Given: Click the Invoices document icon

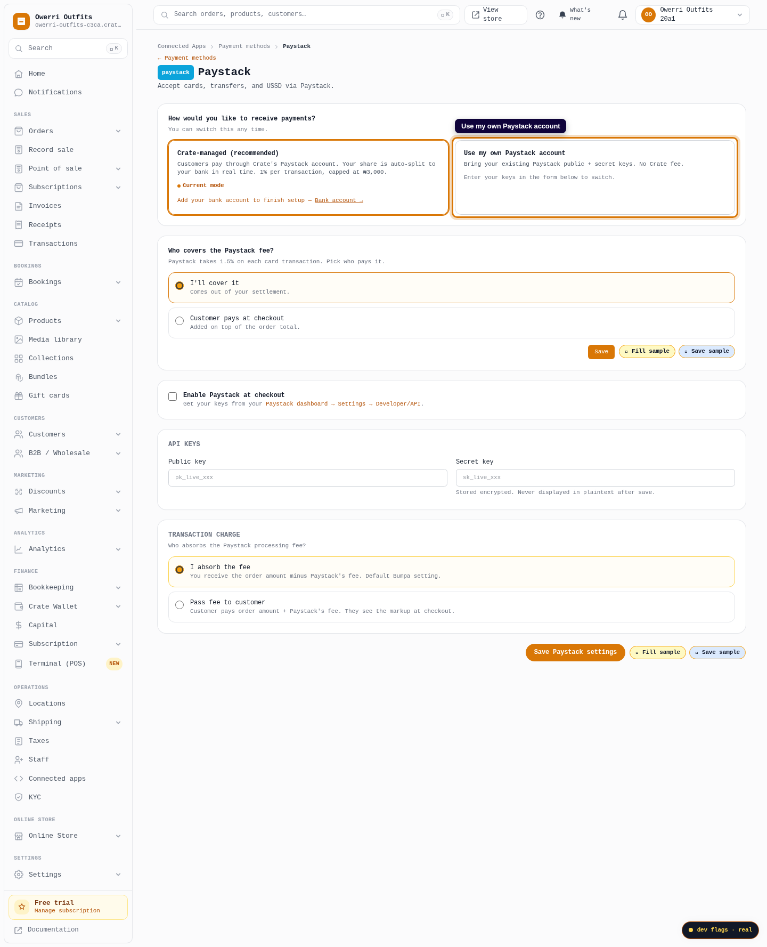Looking at the screenshot, I should (19, 206).
